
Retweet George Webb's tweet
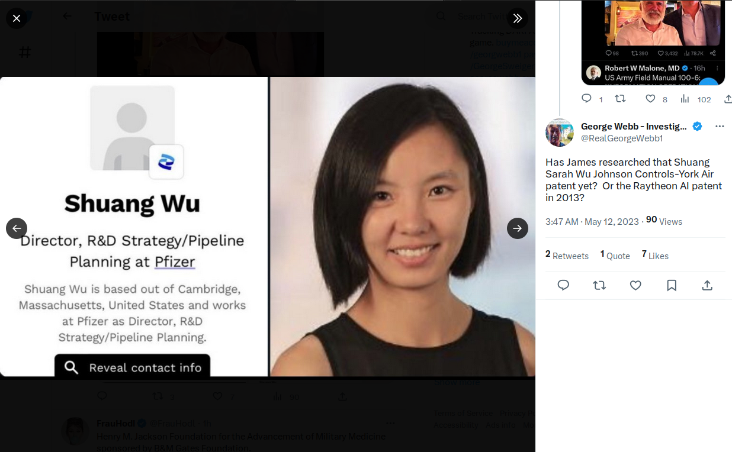coord(599,286)
